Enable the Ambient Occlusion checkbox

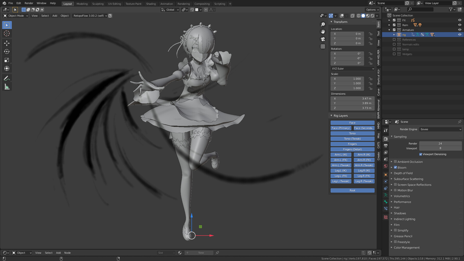(395, 162)
